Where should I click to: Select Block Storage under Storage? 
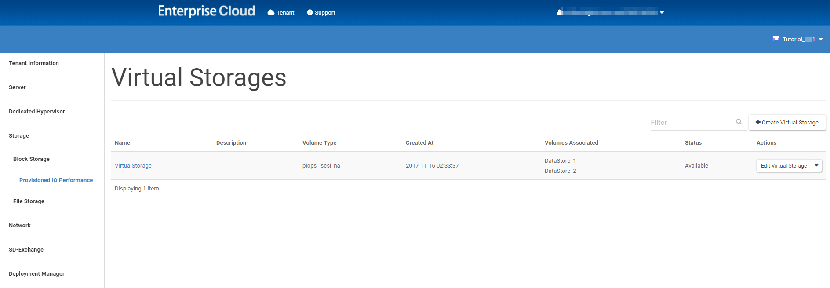click(31, 159)
